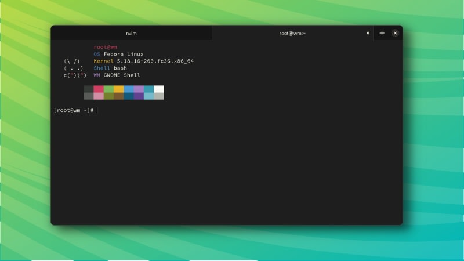The height and width of the screenshot is (261, 464).
Task: Click the pink swatch in the bottom row
Action: pos(99,96)
